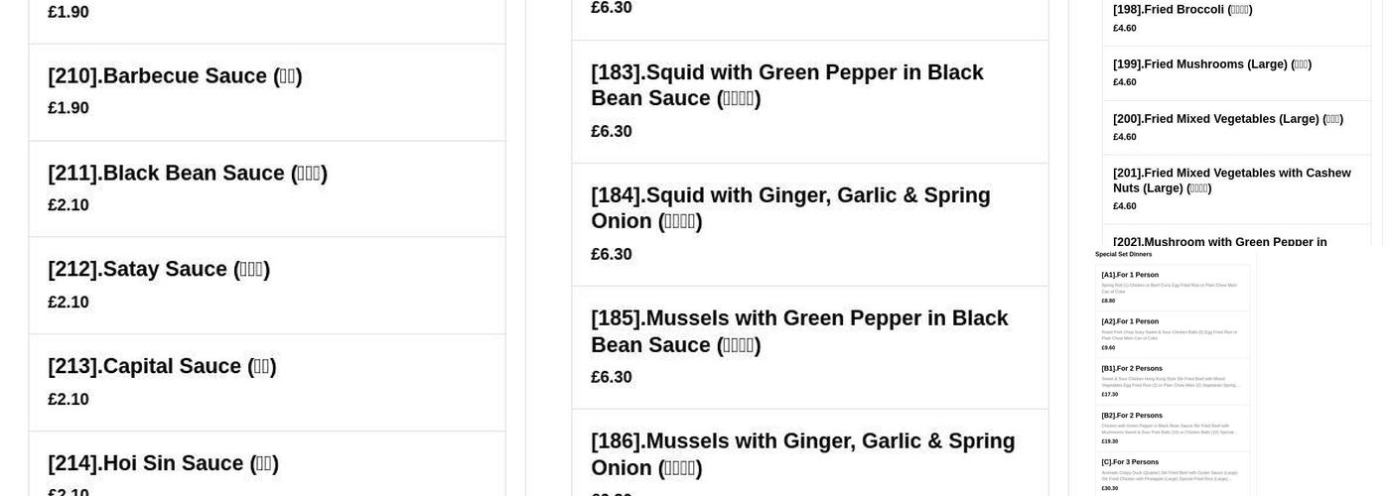Select the [A1].For 1 Person set dinner
1390x496 pixels.
point(1173,288)
